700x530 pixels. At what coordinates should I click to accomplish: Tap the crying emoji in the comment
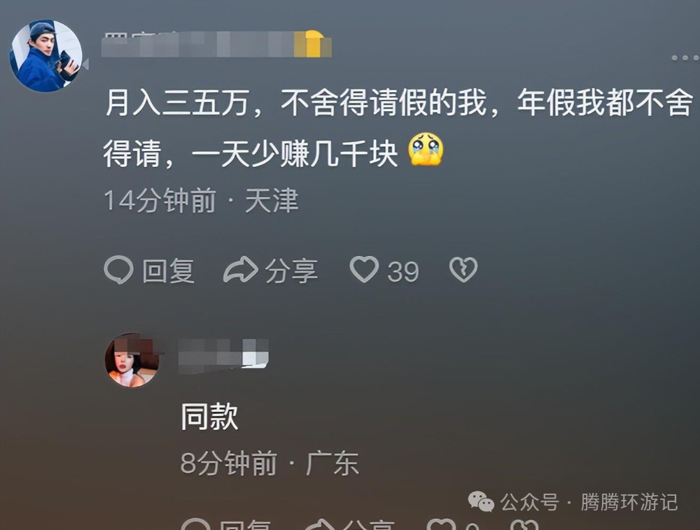point(426,150)
